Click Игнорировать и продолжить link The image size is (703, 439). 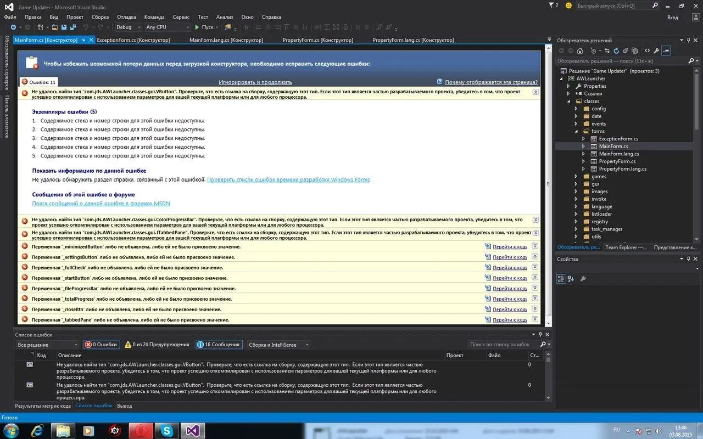click(x=255, y=82)
